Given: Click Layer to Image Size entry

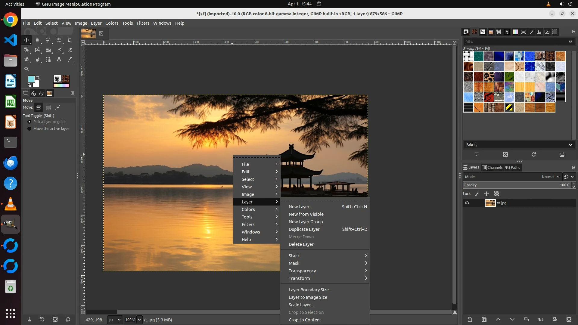Looking at the screenshot, I should click(308, 297).
